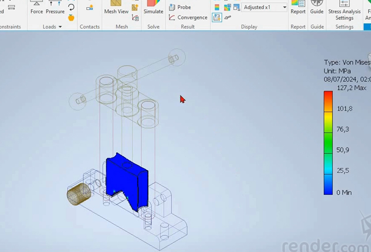The width and height of the screenshot is (371, 252).
Task: Click the Force load tool
Action: (37, 8)
